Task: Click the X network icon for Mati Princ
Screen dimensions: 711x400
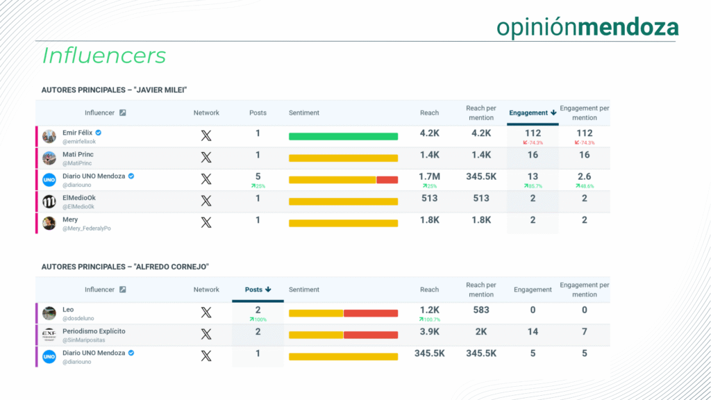Action: point(206,158)
